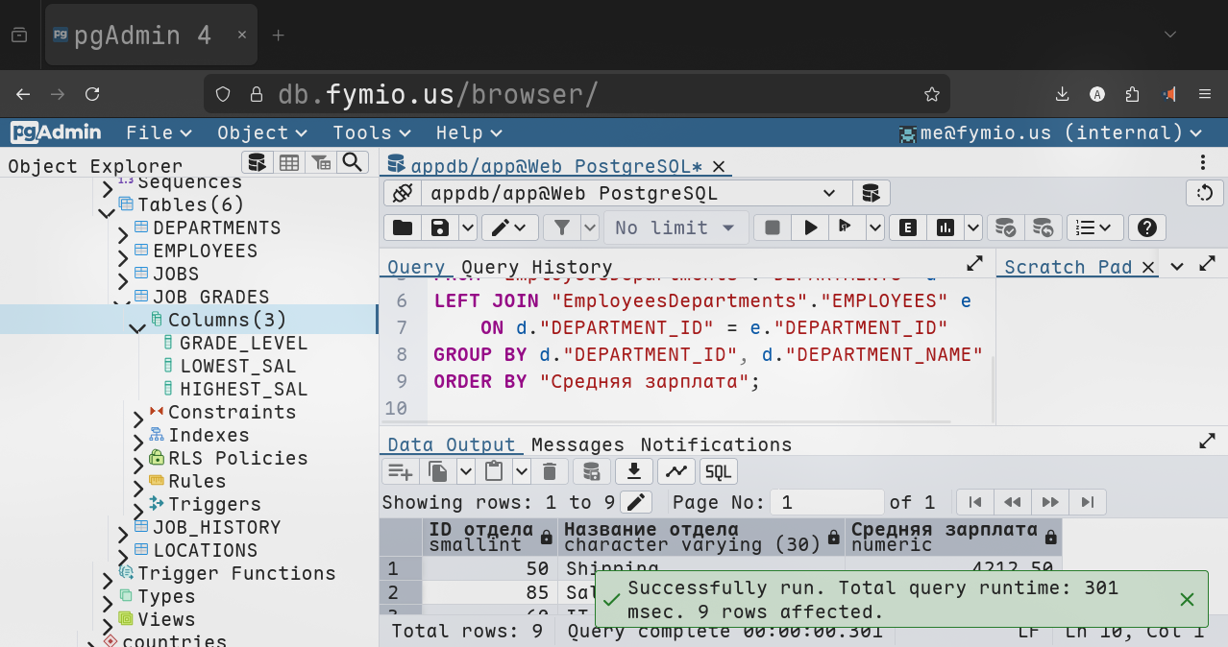Download the query results as a file
Viewport: 1228px width, 647px height.
pos(634,471)
